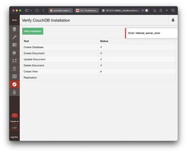The width and height of the screenshot is (187, 153).
Task: Open the Configuration gear page
Action: (x=14, y=53)
